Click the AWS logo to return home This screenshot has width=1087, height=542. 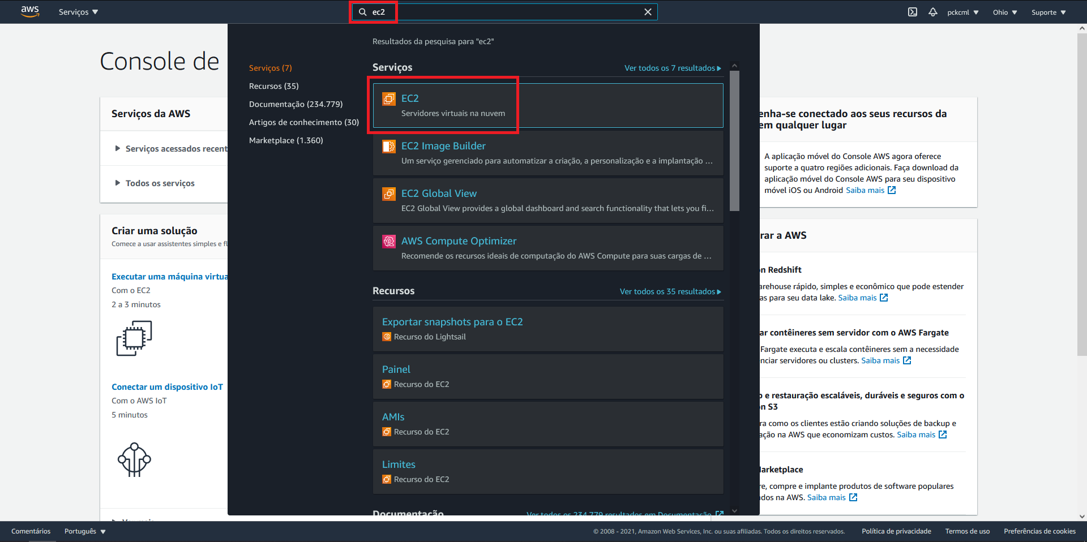[29, 11]
